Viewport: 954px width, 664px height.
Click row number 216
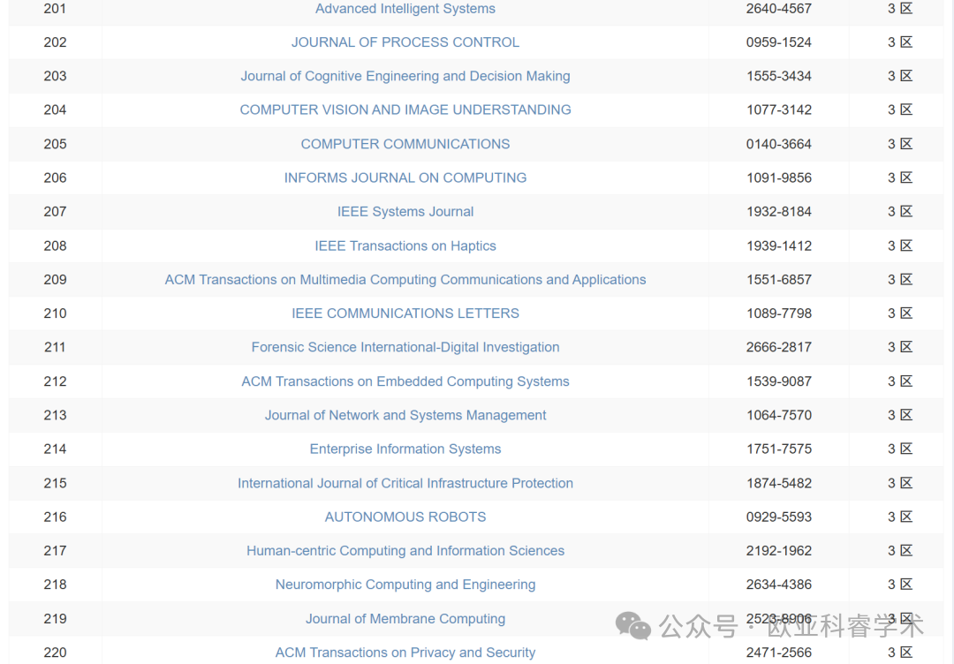click(55, 517)
